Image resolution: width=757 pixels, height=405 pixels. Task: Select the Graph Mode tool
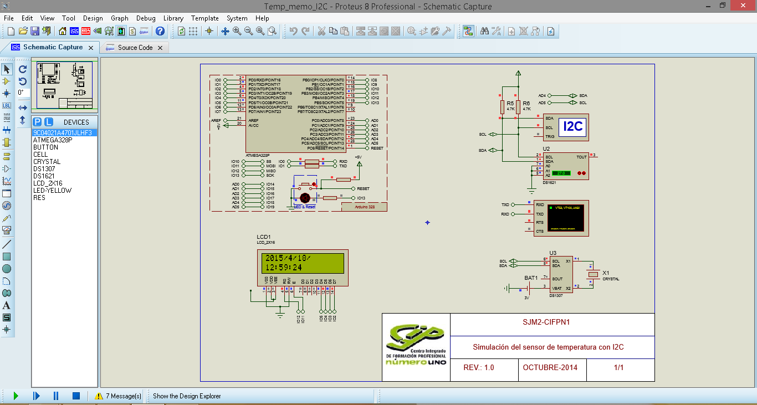pyautogui.click(x=7, y=181)
